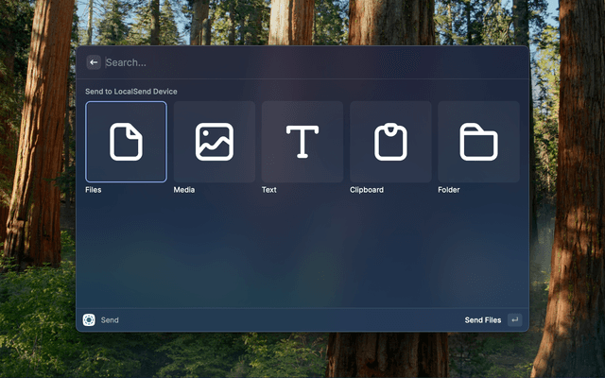Click the 'Folder' label text

pos(449,190)
